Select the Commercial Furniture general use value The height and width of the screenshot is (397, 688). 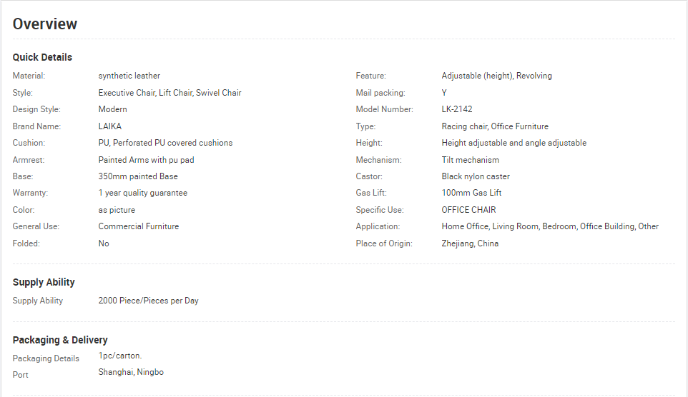coord(139,226)
